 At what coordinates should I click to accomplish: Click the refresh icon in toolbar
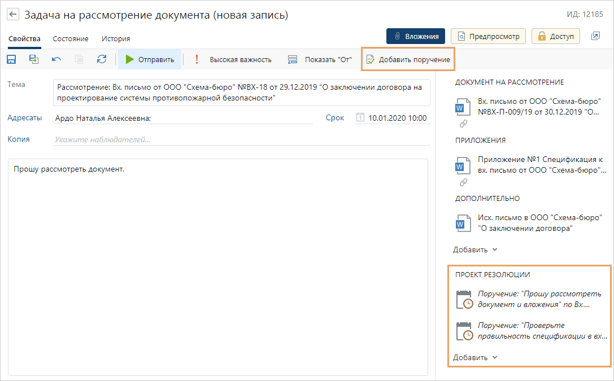pos(102,59)
